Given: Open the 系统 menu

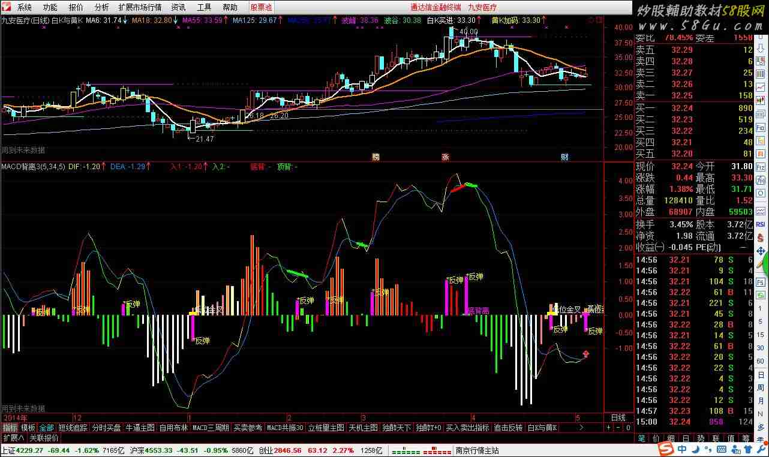Looking at the screenshot, I should [x=25, y=7].
